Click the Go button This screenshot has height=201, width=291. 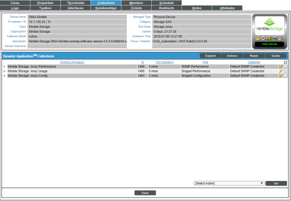coord(276,183)
